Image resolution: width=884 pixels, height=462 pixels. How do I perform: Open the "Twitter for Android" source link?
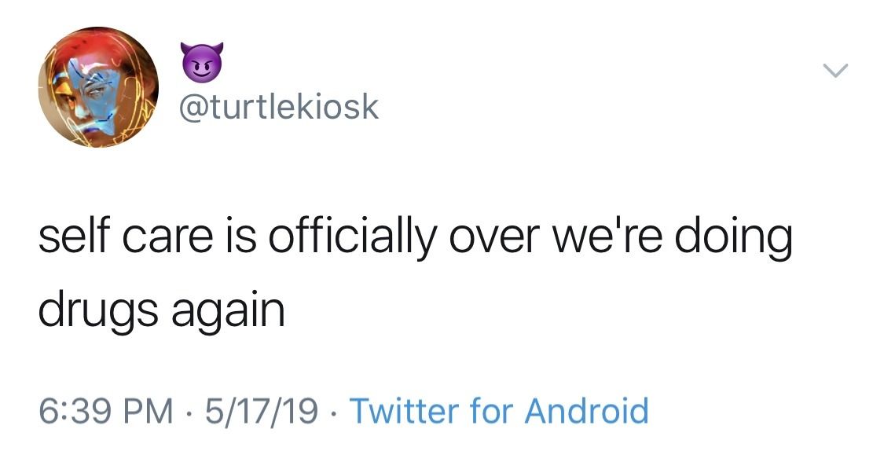click(498, 410)
